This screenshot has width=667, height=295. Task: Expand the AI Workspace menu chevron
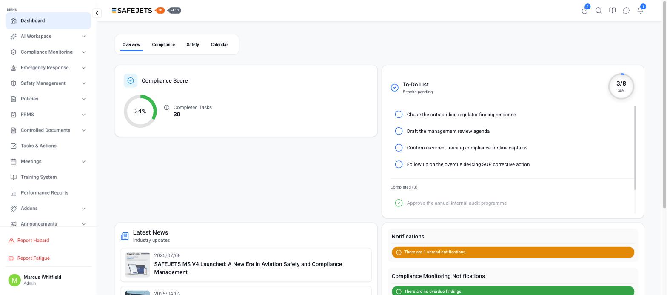84,37
